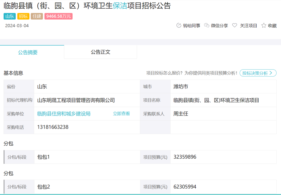Click the 省份 label cell
This screenshot has width=281, height=195.
19,87
